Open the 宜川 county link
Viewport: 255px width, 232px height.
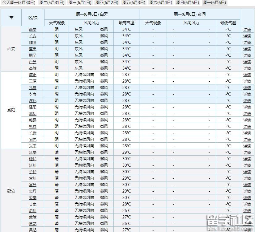click(32, 178)
